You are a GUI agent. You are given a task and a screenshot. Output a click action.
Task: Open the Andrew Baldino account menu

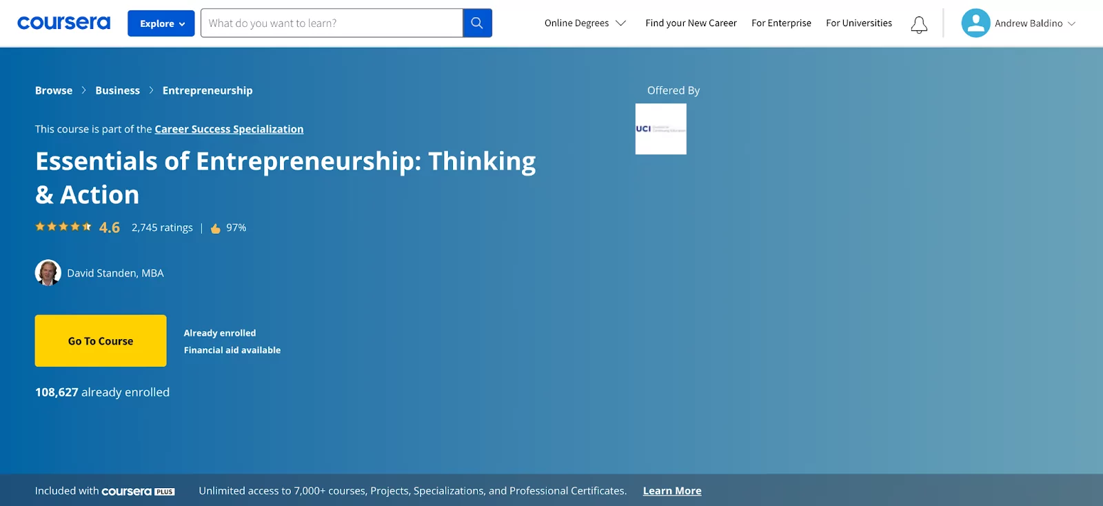tap(1035, 23)
